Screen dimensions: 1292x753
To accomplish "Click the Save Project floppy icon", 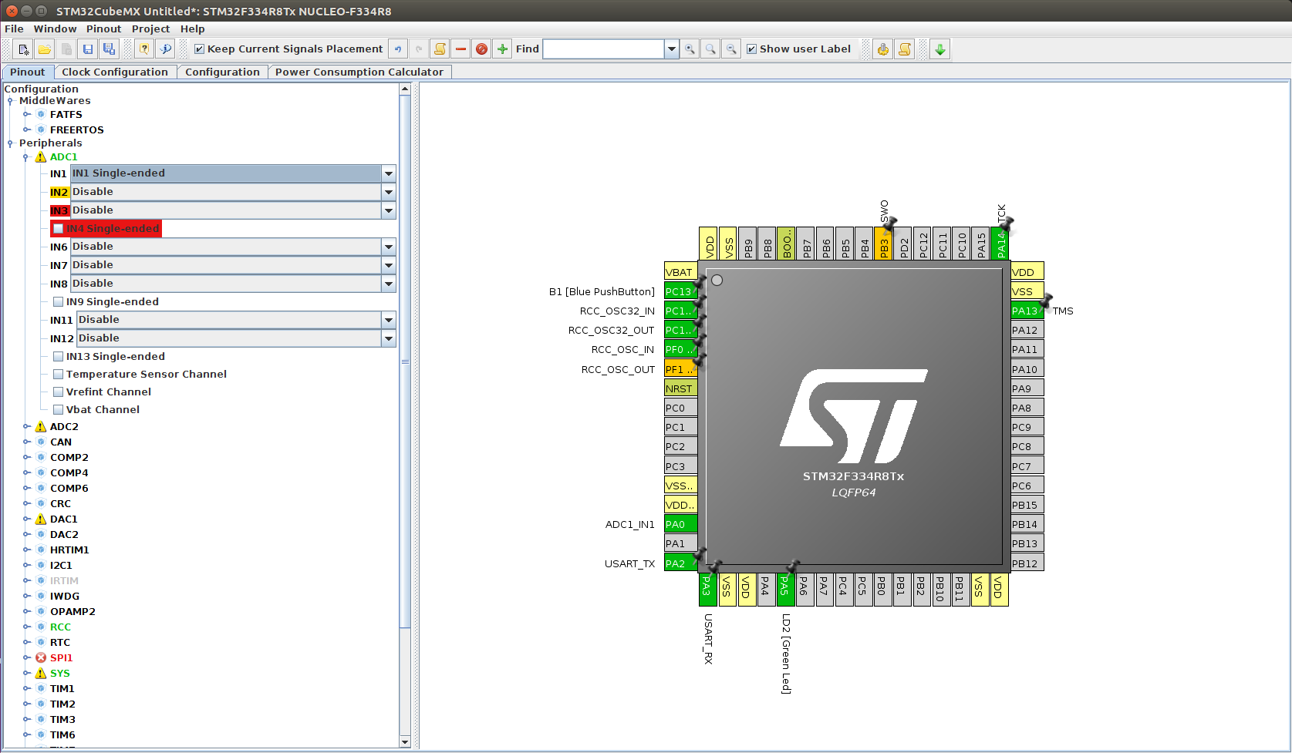I will [x=88, y=49].
